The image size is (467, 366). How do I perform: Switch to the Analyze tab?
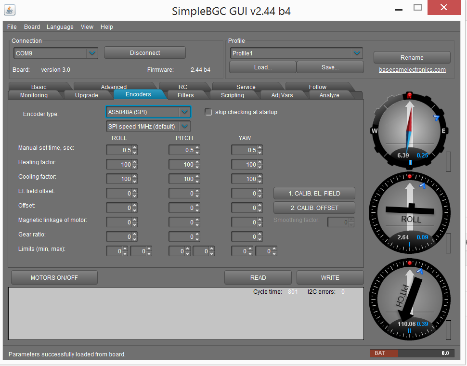(329, 95)
